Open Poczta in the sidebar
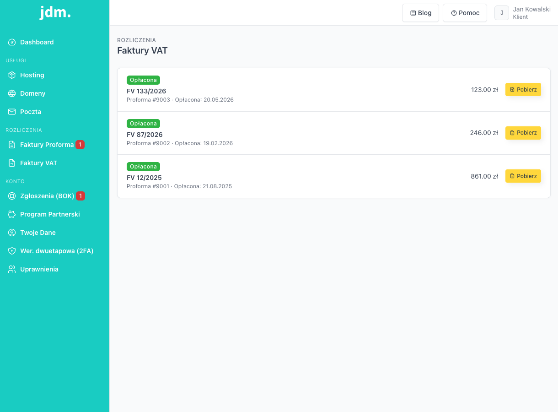 click(x=54, y=112)
